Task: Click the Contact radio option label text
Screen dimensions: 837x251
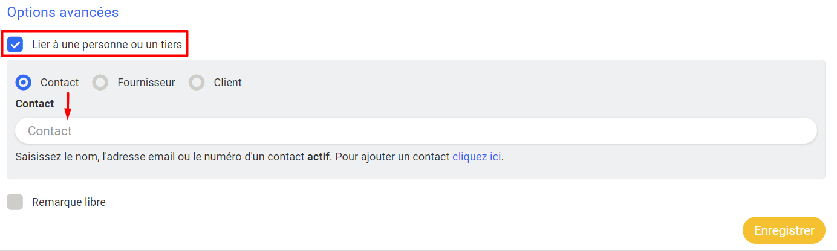Action: point(59,83)
